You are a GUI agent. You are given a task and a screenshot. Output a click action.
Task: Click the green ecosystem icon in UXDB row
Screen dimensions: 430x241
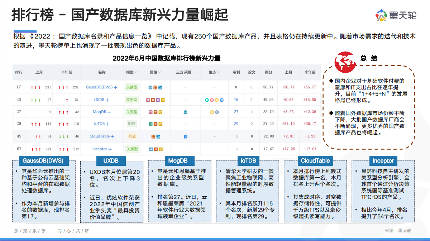tap(207, 100)
